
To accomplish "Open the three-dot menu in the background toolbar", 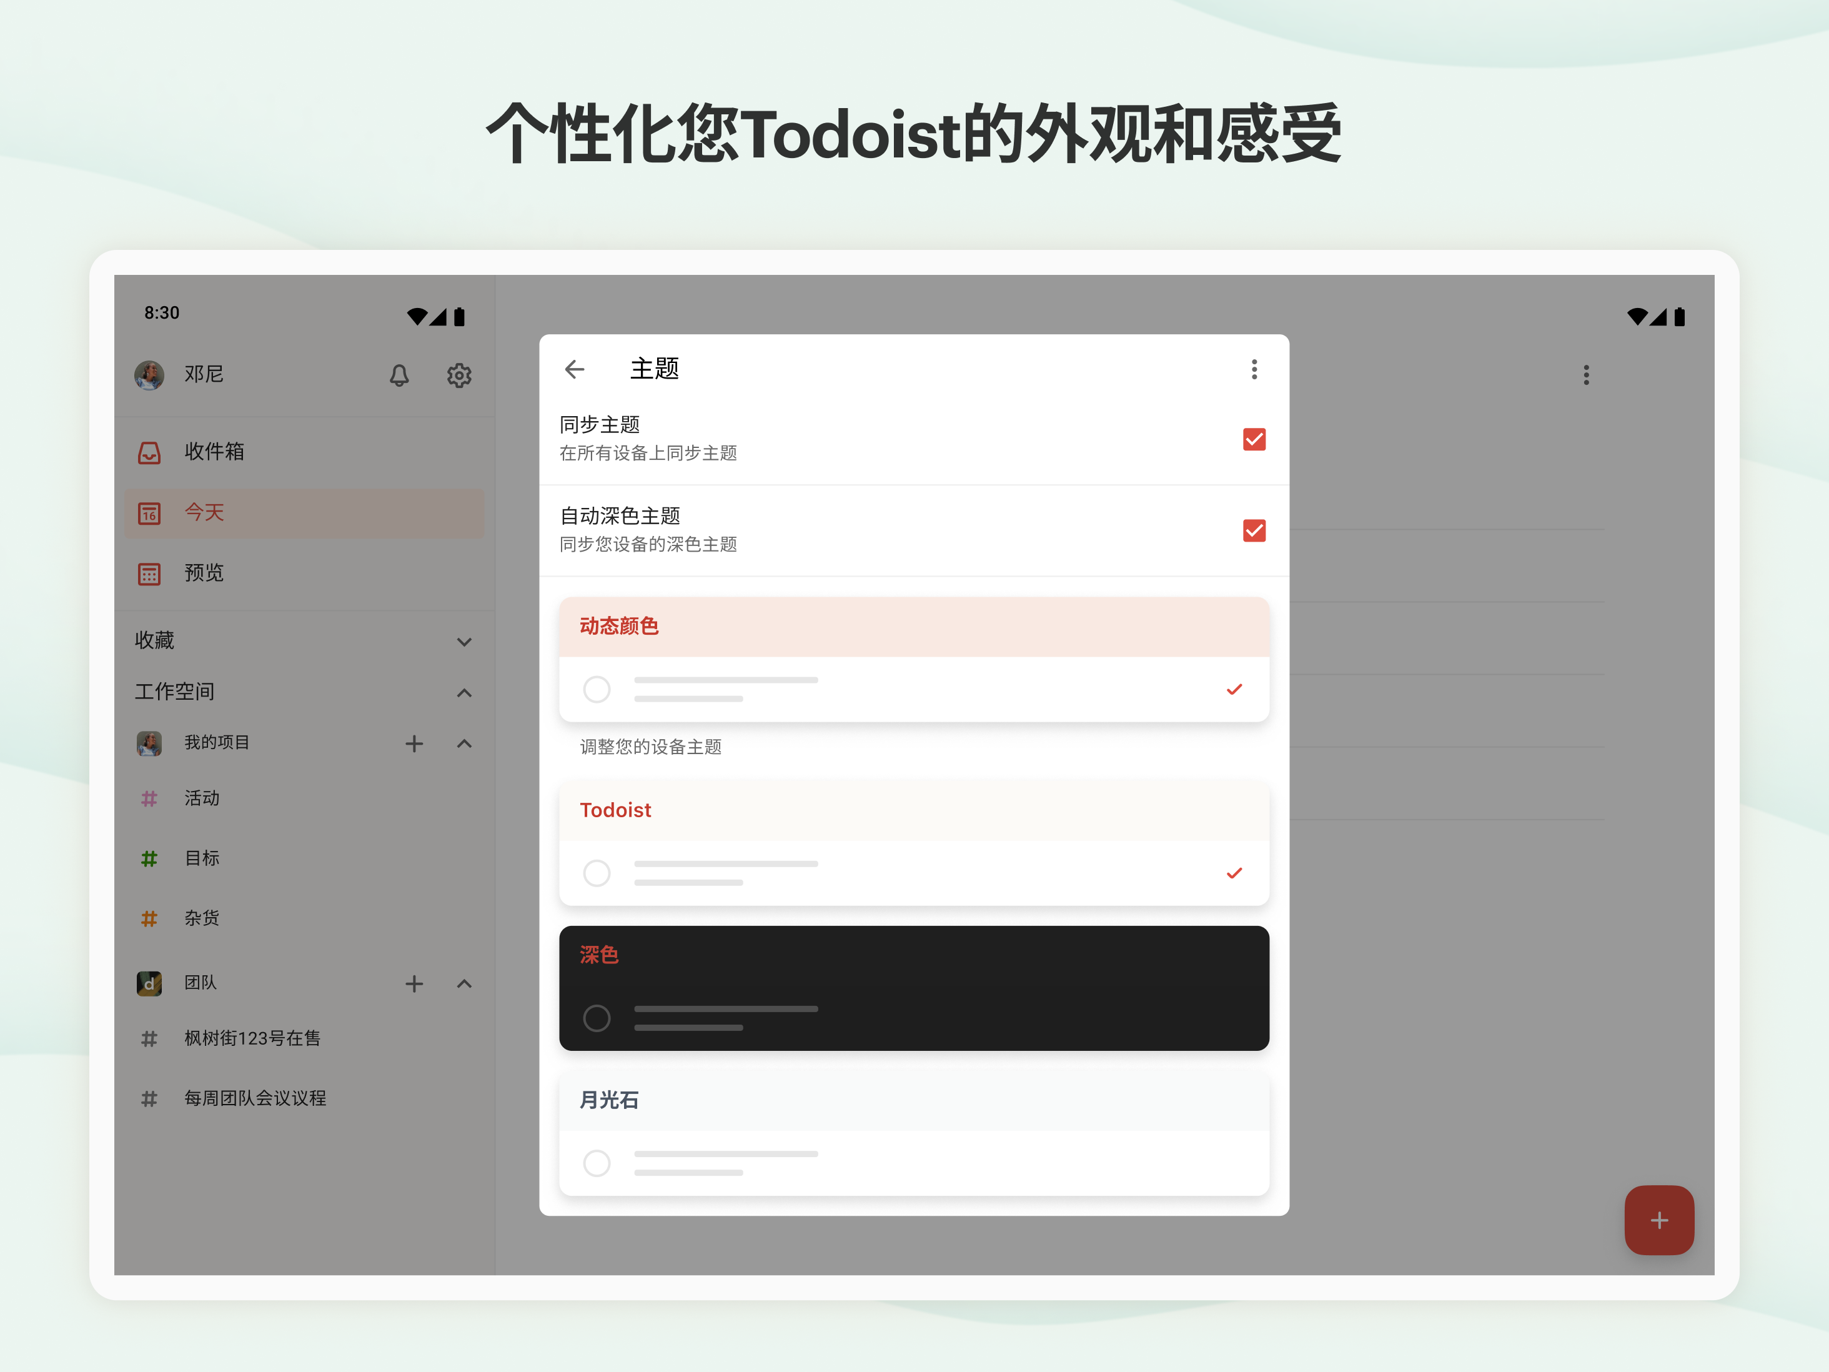I will [1585, 375].
